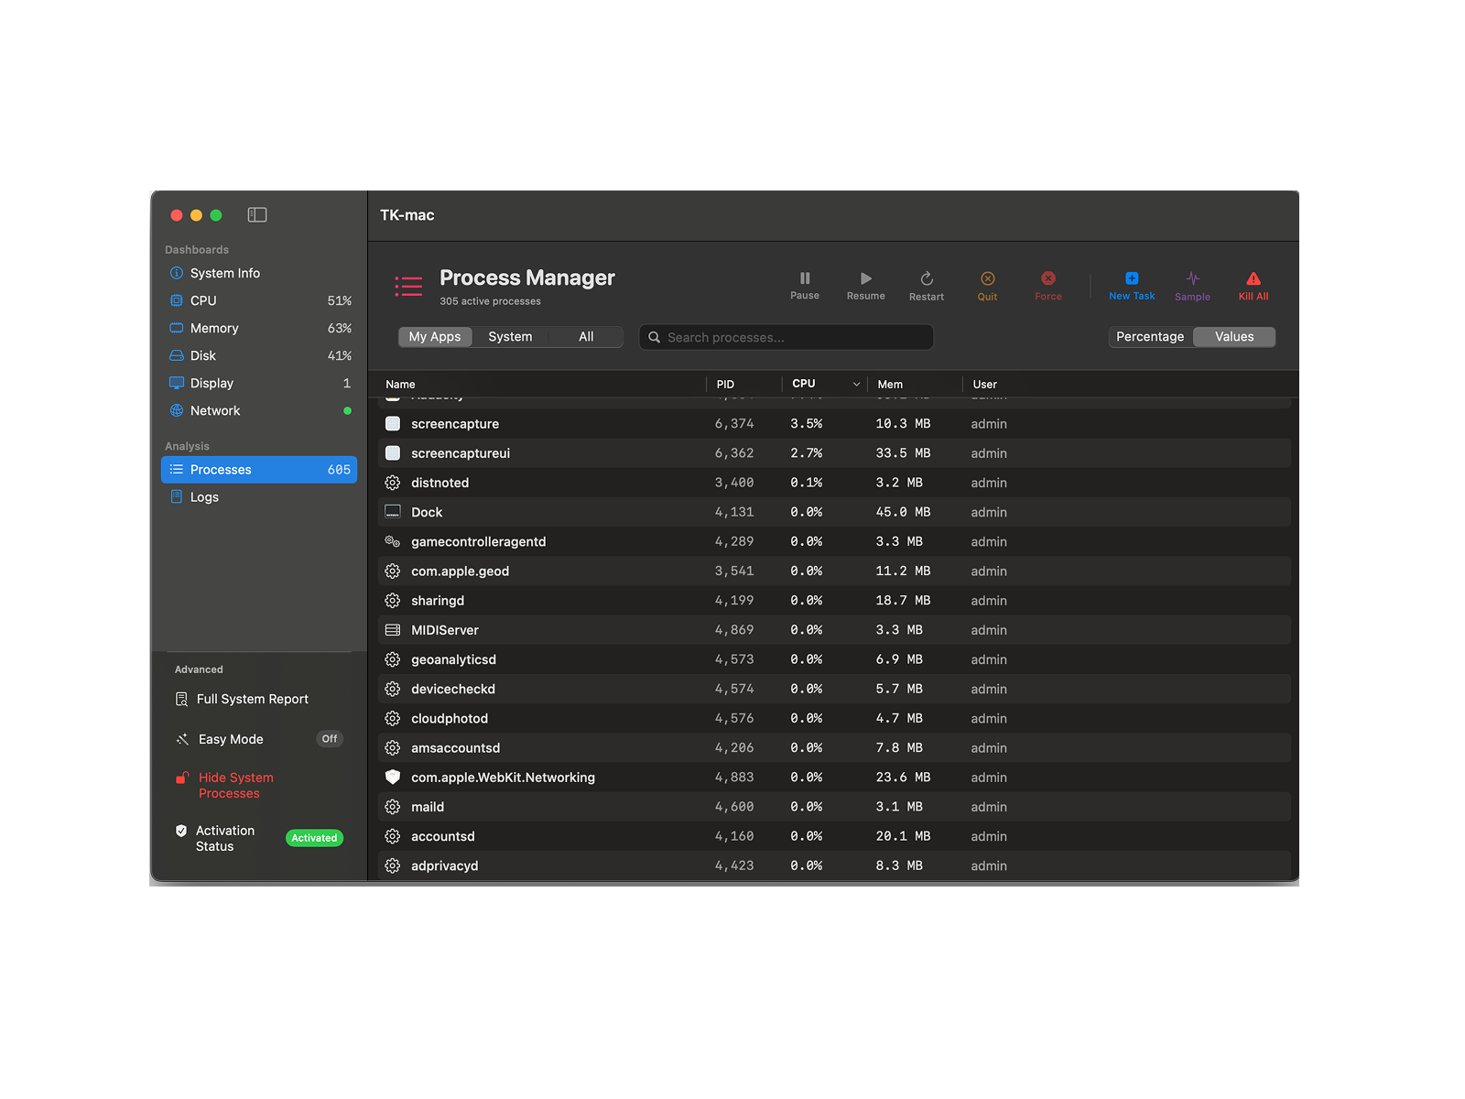Select the My Apps filter tab
This screenshot has width=1465, height=1099.
[435, 337]
